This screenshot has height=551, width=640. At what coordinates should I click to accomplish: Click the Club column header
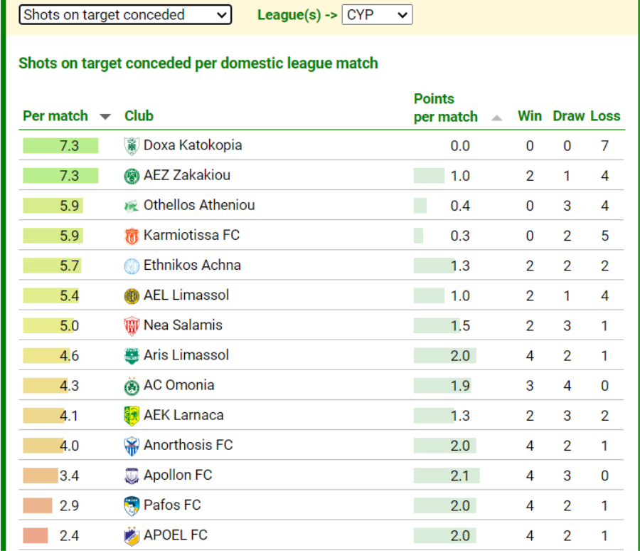139,116
